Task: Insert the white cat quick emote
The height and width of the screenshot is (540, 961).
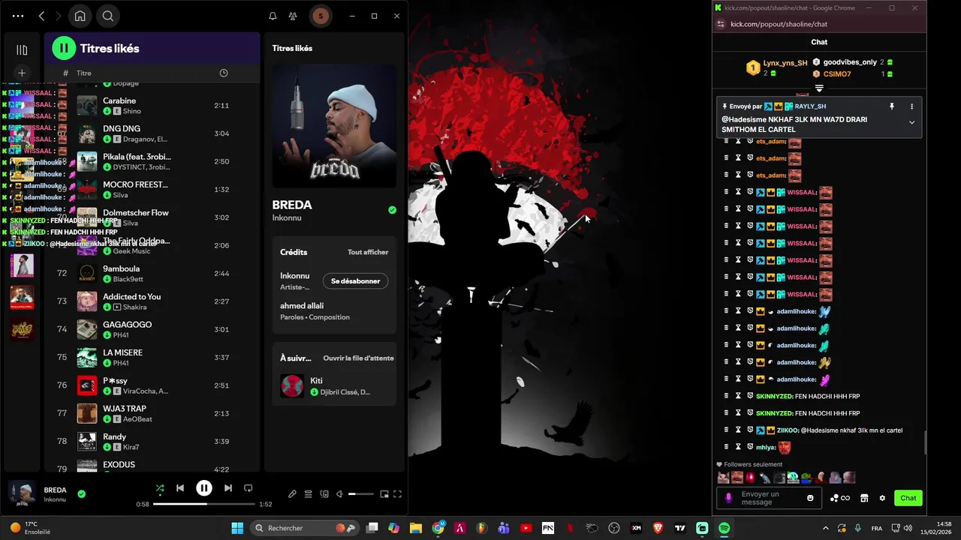Action: pos(723,478)
